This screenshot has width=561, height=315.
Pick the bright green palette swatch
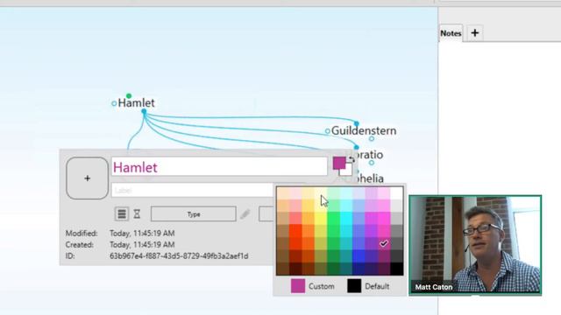333,219
